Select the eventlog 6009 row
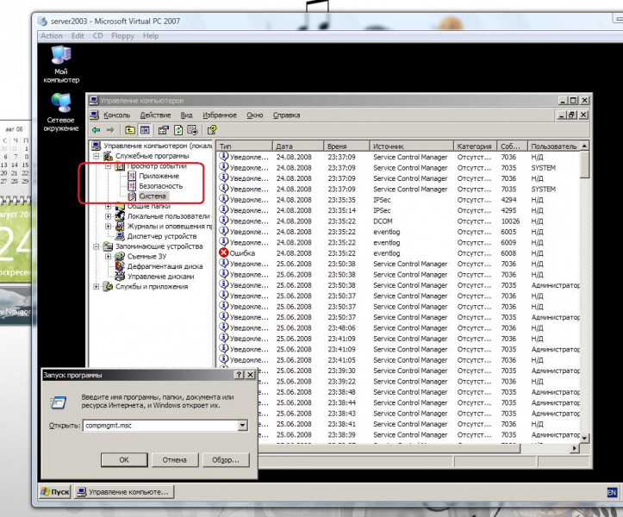Screen dimensions: 623x517 [398, 242]
